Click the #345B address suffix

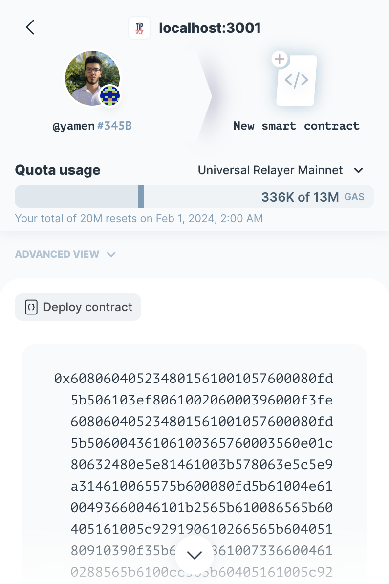click(x=114, y=126)
